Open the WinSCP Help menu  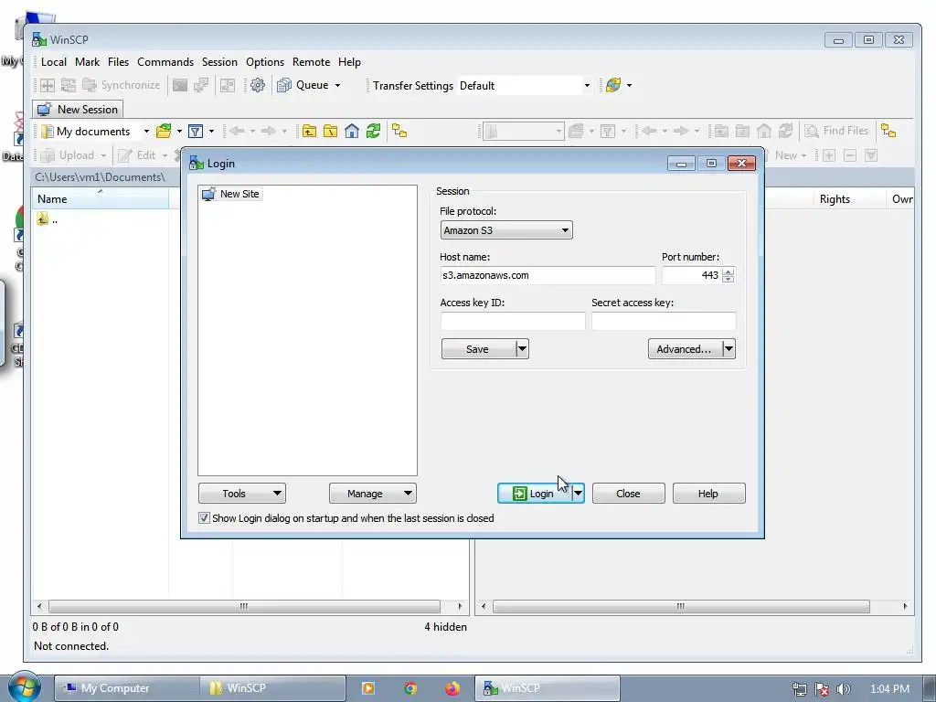pyautogui.click(x=349, y=62)
